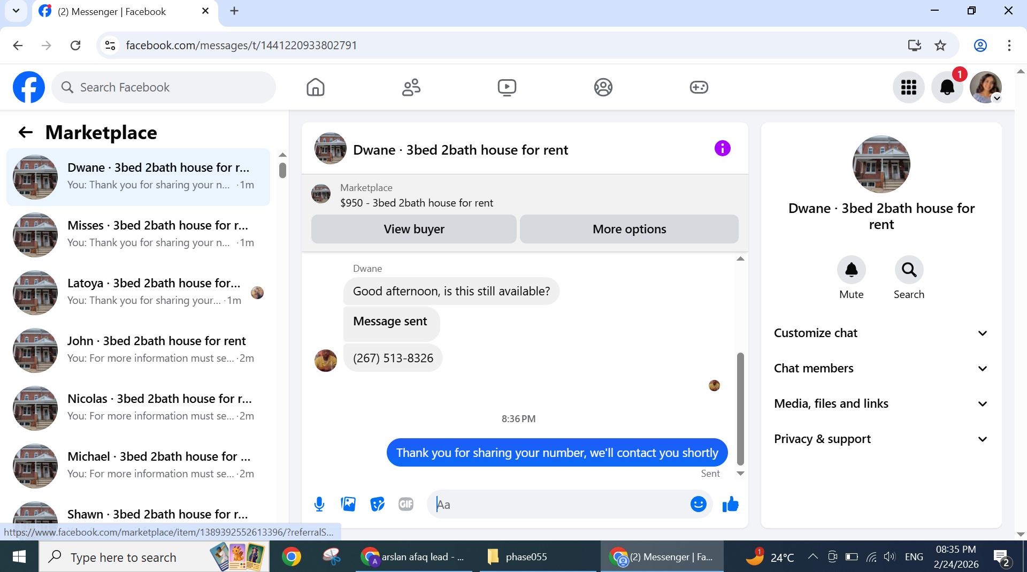
Task: Search in conversation magnifier icon
Action: [x=909, y=270]
